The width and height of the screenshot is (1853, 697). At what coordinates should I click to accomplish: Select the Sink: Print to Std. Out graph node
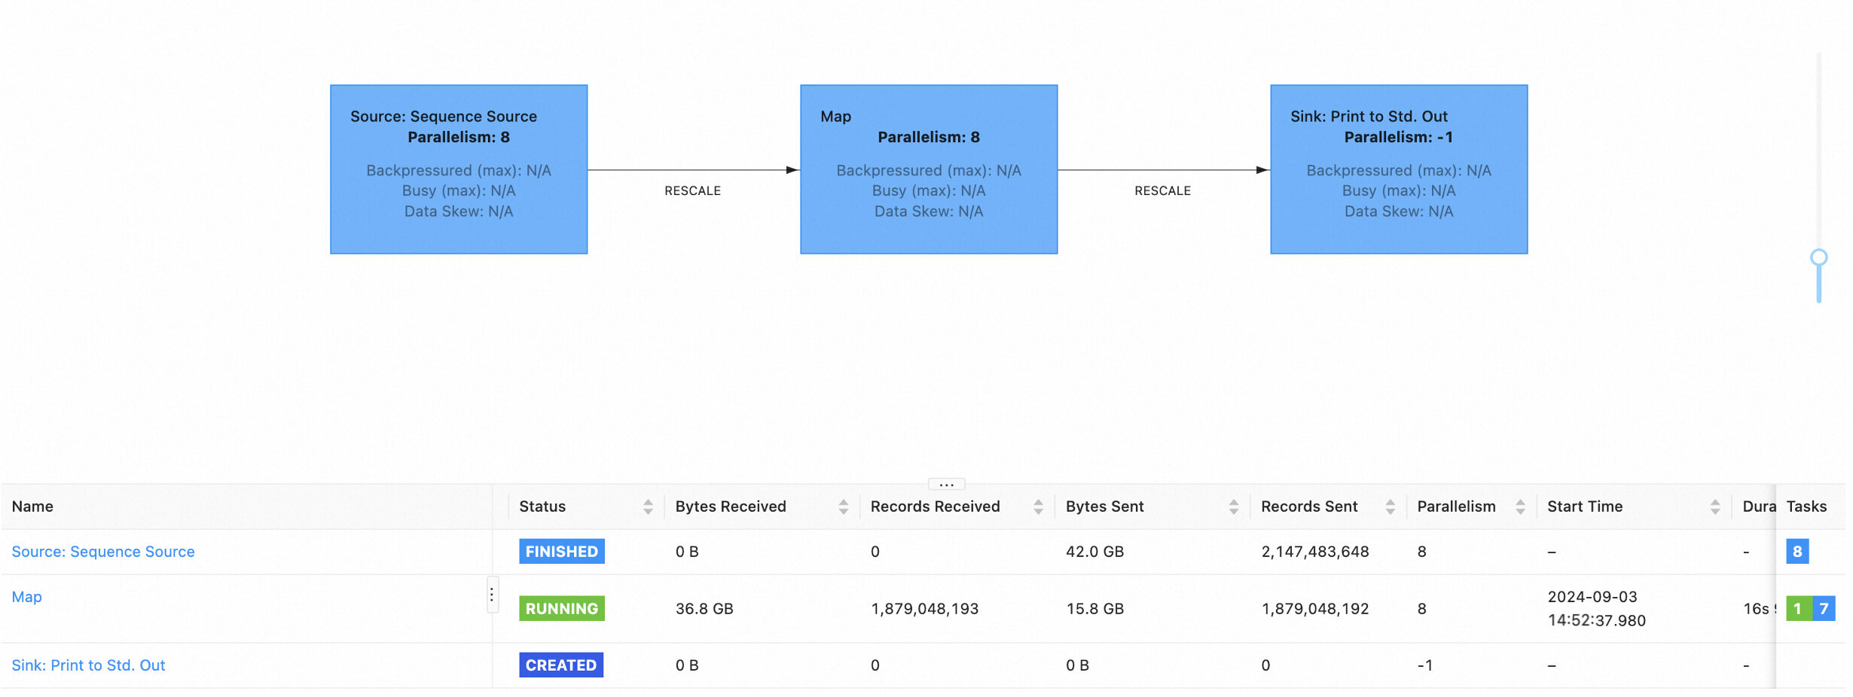(x=1398, y=169)
